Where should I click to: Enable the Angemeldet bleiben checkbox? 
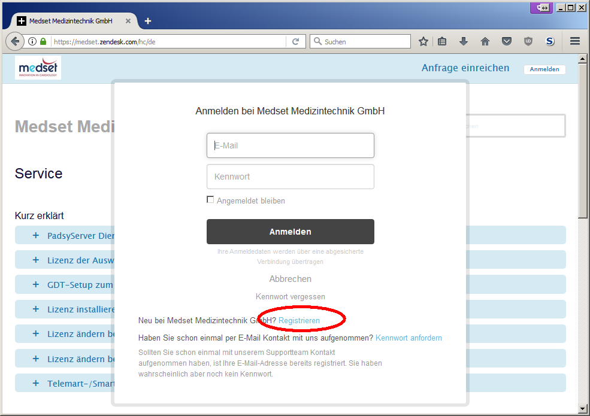[x=210, y=200]
